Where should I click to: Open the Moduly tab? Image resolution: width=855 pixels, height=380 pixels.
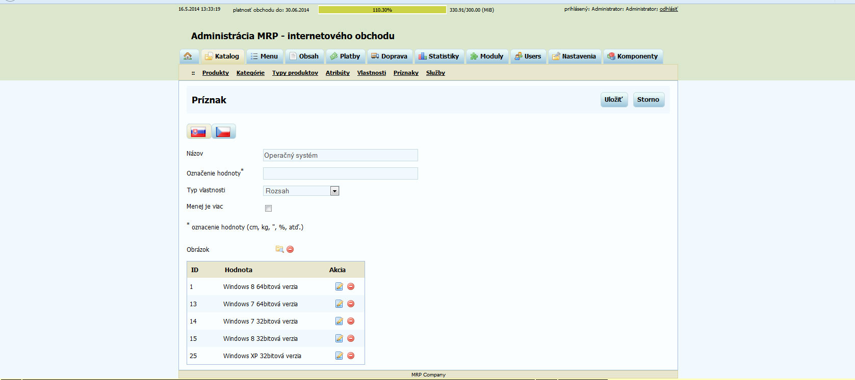click(x=487, y=56)
